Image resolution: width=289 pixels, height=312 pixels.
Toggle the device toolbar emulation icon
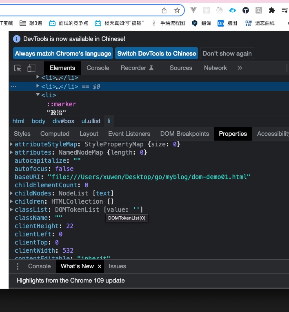pyautogui.click(x=31, y=68)
